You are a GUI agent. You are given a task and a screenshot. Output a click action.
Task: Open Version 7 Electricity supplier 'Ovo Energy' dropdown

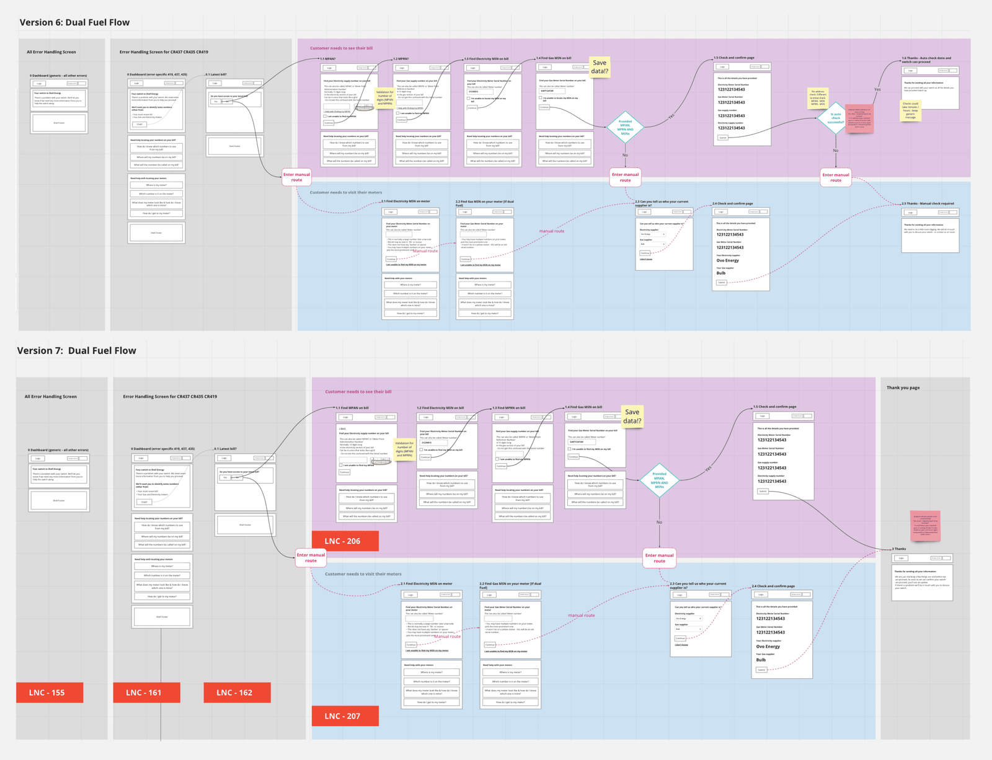pos(688,618)
